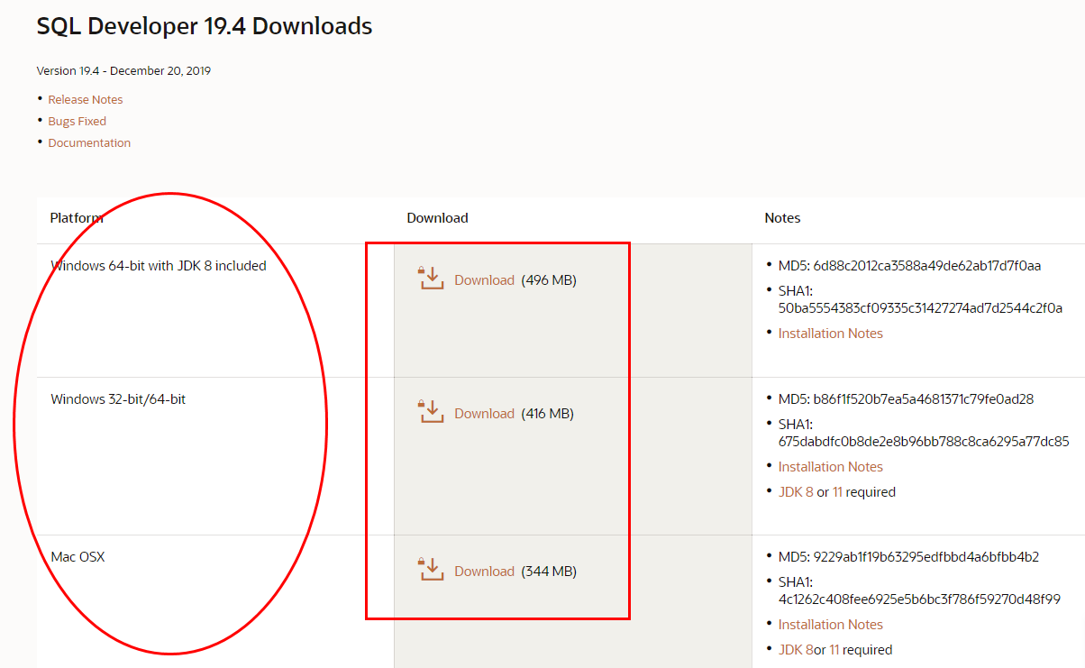
Task: Open JDK 11 link in Windows 32-bit/64-bit notes
Action: [837, 492]
